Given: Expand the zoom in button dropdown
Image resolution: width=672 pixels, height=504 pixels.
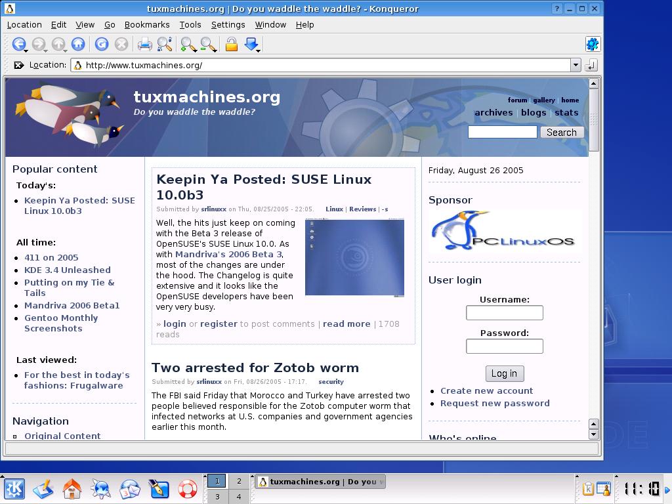Looking at the screenshot, I should [195, 51].
